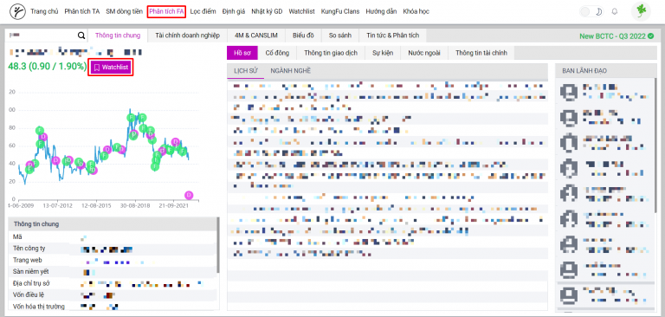The image size is (665, 317).
Task: Click the 48.3 (0.90 / 1.90%) price
Action: pos(47,67)
